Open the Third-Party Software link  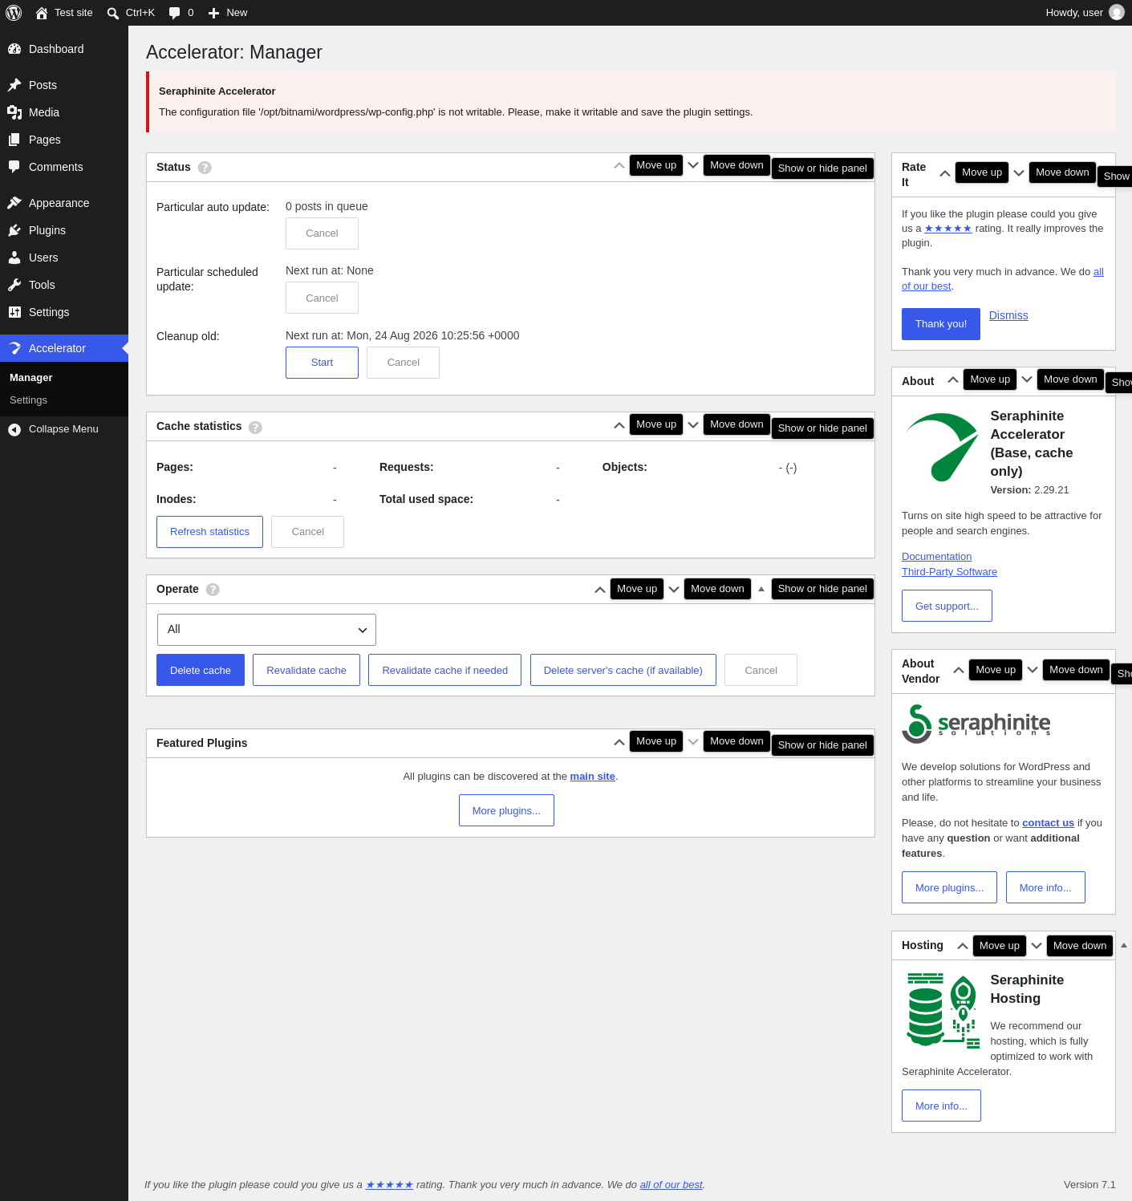click(x=950, y=572)
